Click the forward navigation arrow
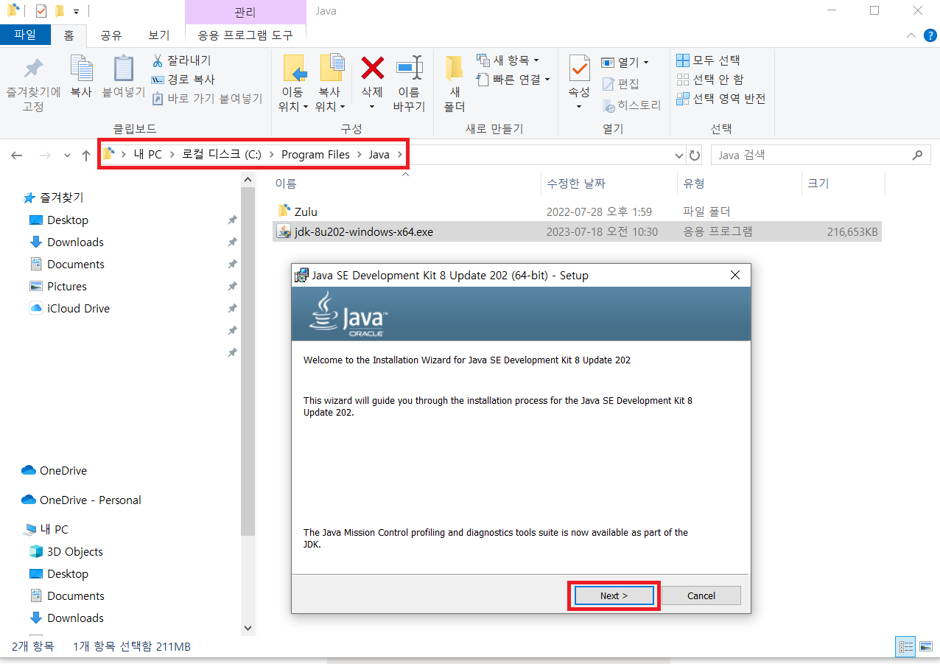 (45, 155)
